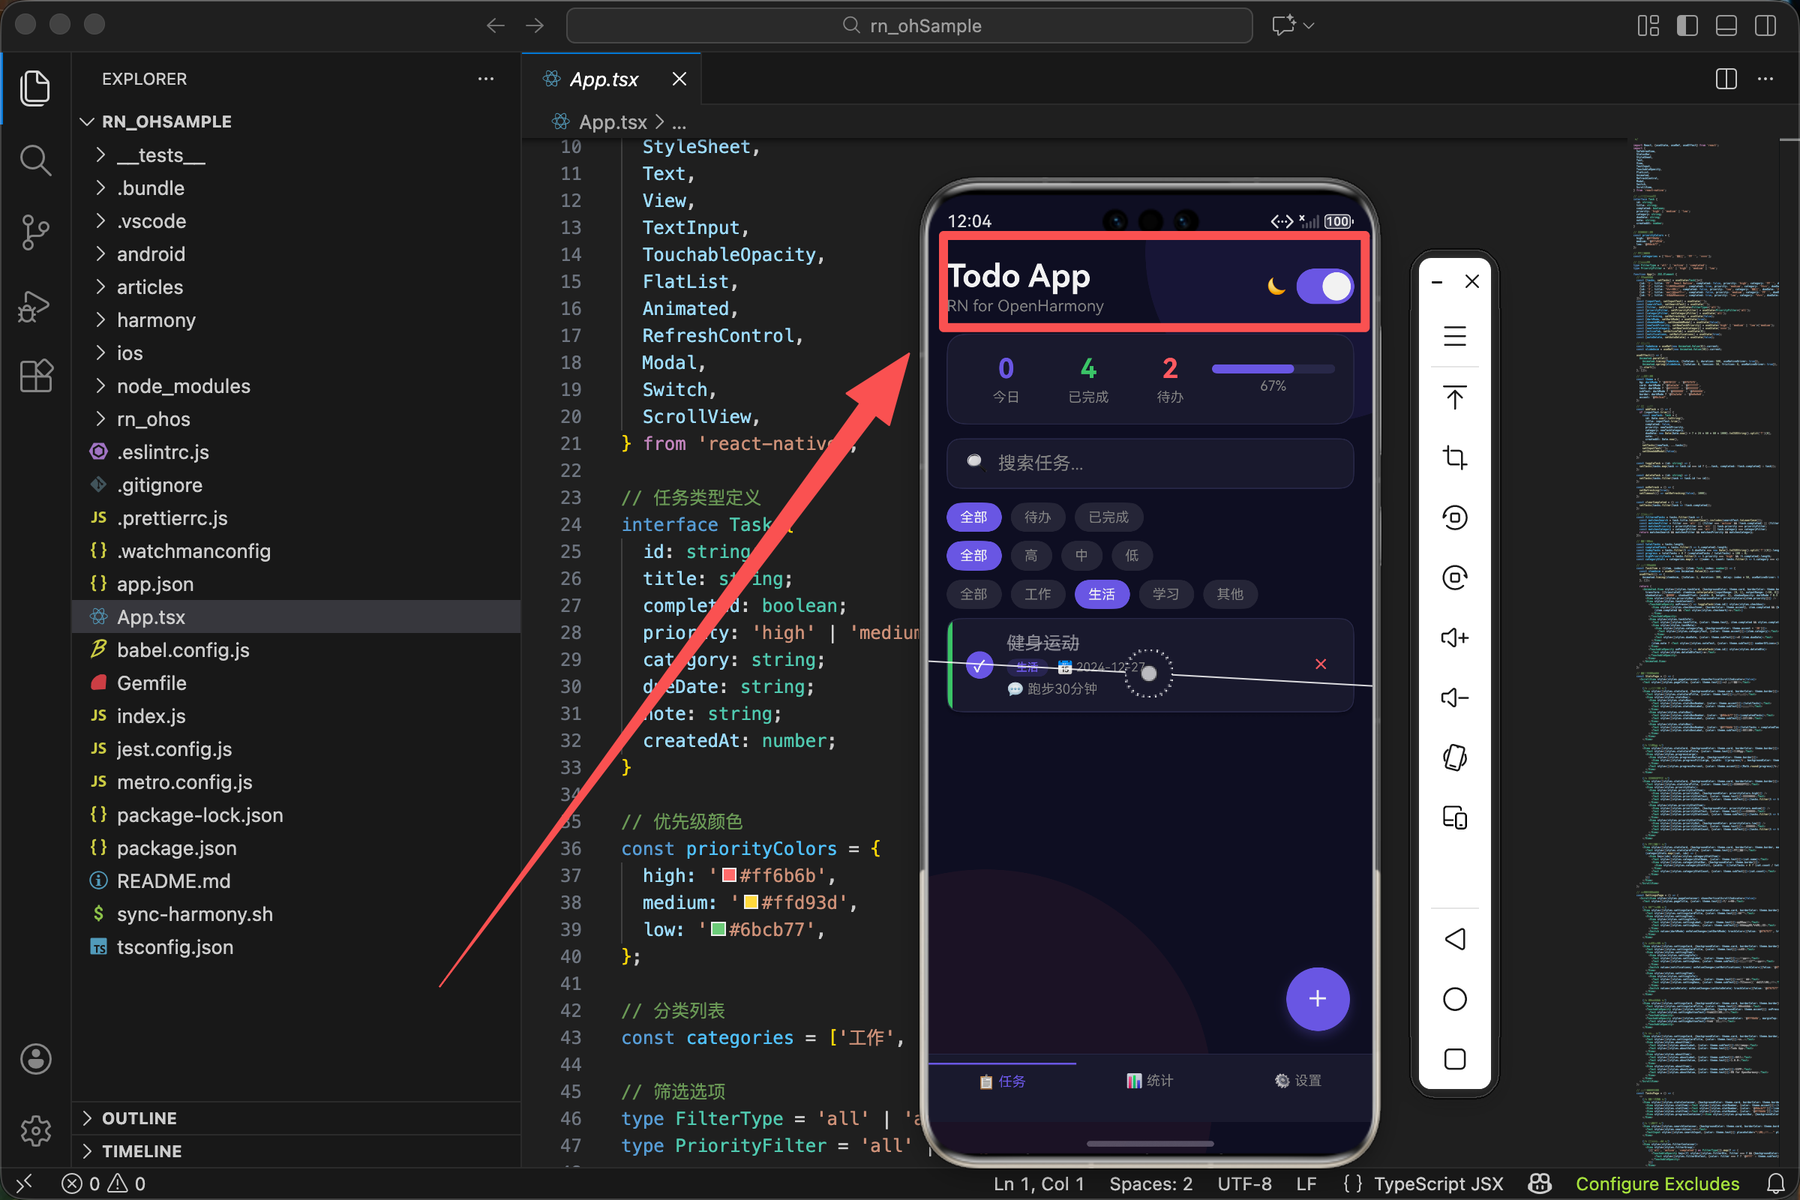Open the Extensions view icon
Screen dimensions: 1800x1200
[x=34, y=376]
